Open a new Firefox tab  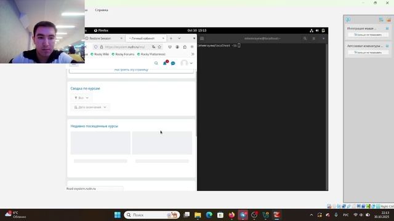coord(171,38)
